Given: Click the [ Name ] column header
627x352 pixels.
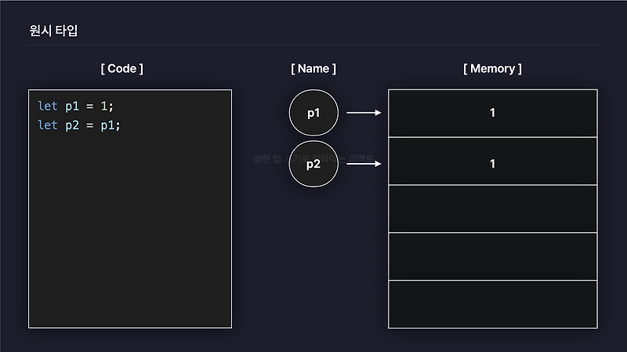Looking at the screenshot, I should pyautogui.click(x=313, y=68).
